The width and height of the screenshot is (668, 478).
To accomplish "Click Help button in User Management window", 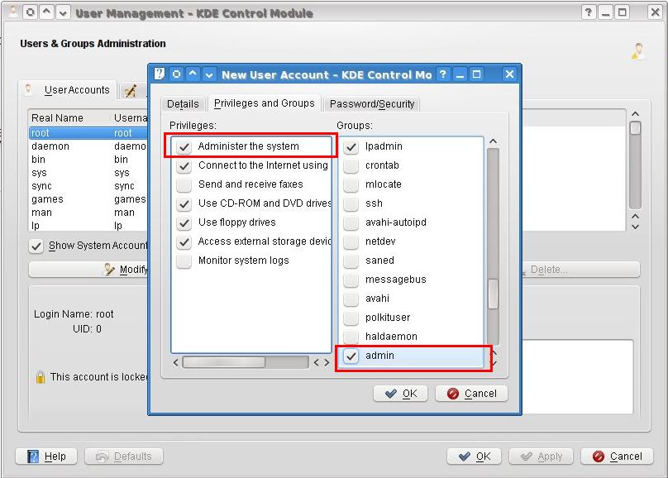I will click(x=46, y=456).
